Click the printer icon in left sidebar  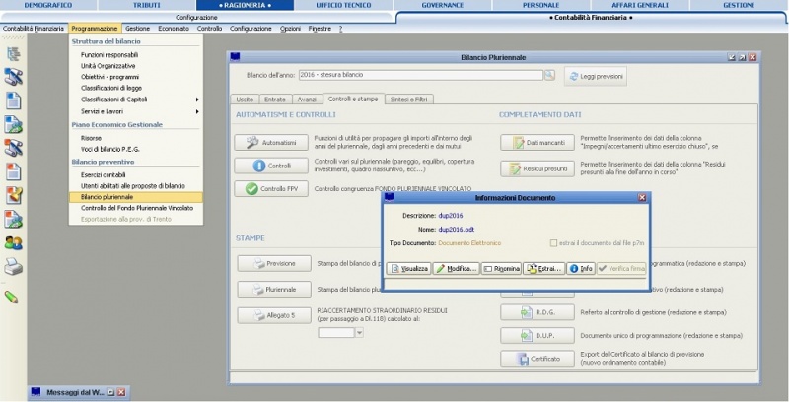(14, 266)
